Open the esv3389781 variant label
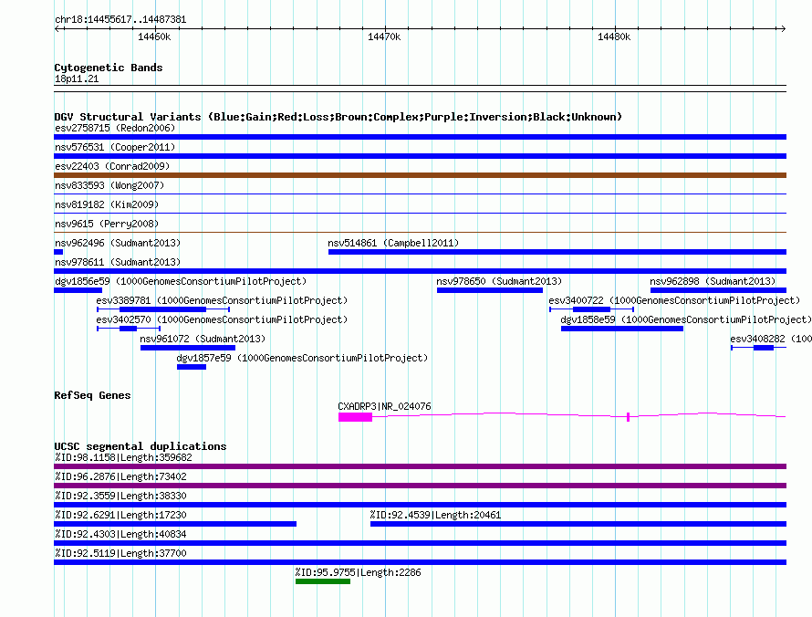The height and width of the screenshot is (617, 812). 222,300
